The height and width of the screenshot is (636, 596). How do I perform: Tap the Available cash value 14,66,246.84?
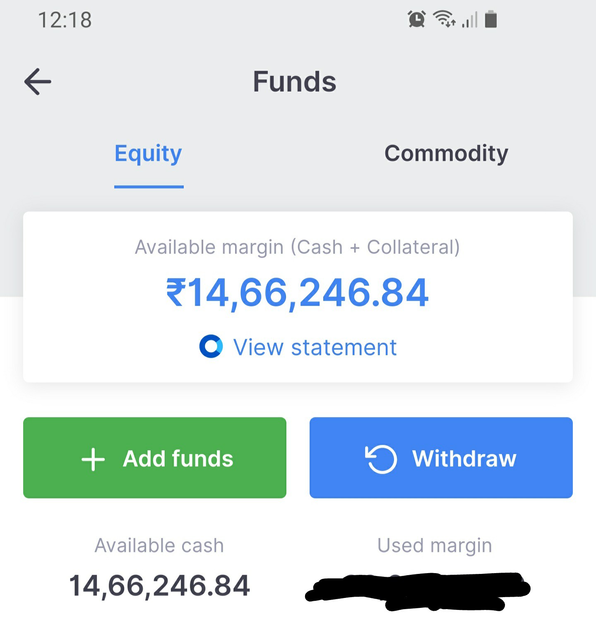(159, 586)
